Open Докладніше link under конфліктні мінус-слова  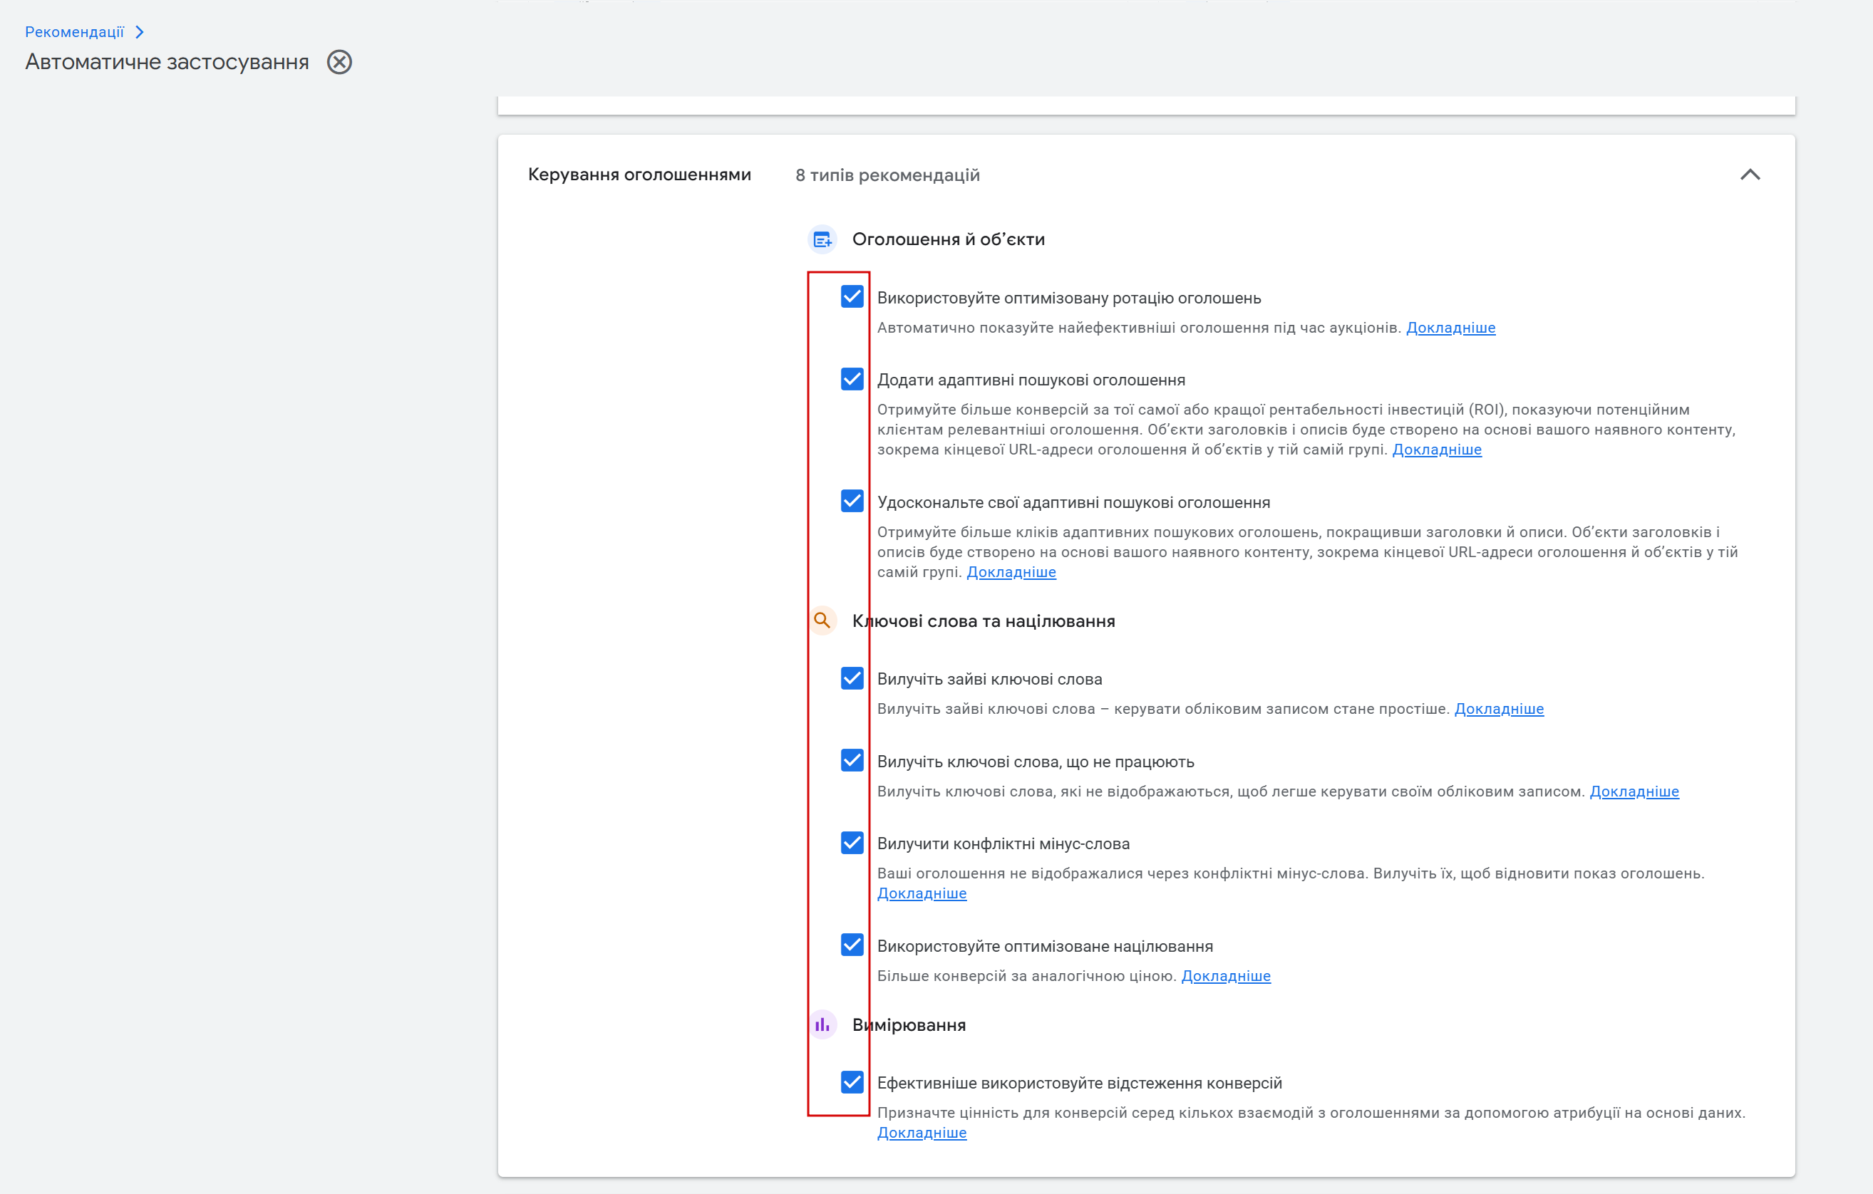[x=922, y=893]
